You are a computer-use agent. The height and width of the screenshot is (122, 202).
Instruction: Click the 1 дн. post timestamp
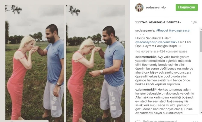194,22
